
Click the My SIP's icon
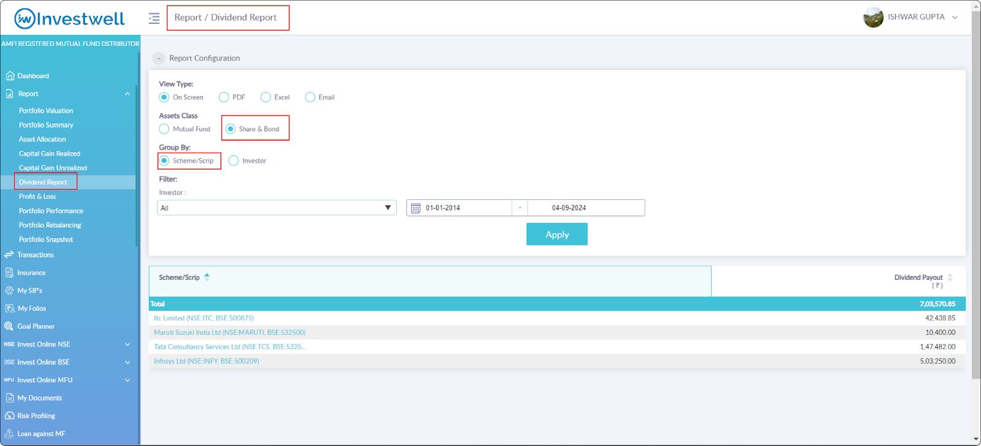pos(9,291)
